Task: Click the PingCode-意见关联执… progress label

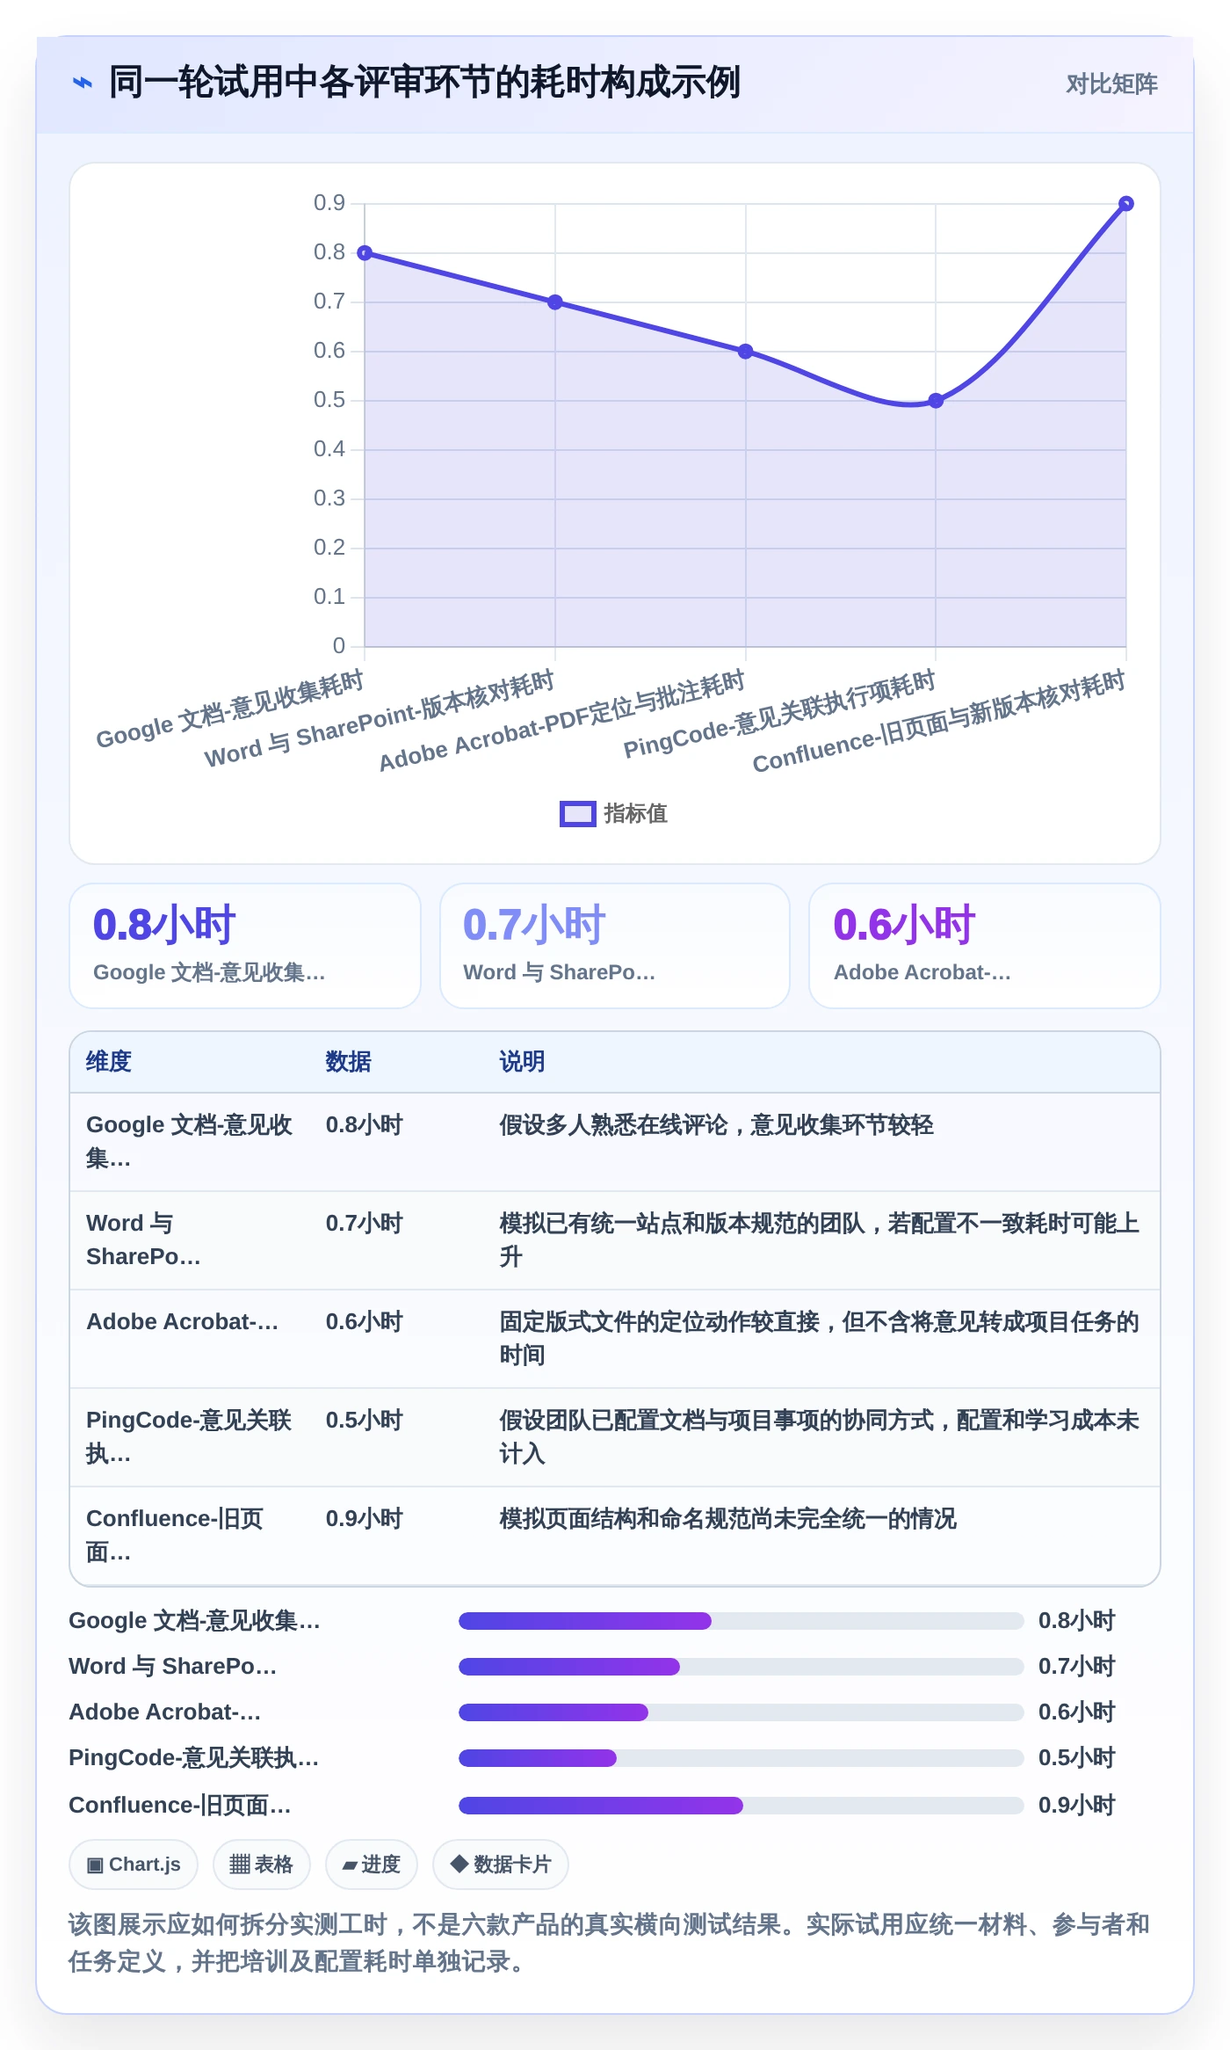Action: (x=194, y=1758)
